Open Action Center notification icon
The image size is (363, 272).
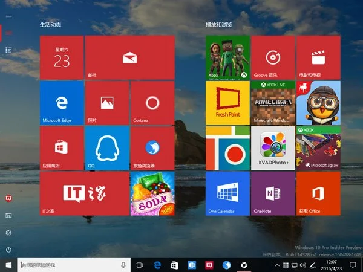coord(353,265)
